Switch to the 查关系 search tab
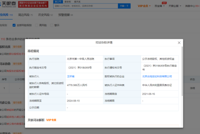Screen dimensions: 200x134 pyautogui.click(x=77, y=2)
